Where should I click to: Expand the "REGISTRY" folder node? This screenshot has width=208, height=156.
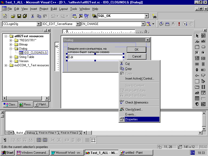11,40
